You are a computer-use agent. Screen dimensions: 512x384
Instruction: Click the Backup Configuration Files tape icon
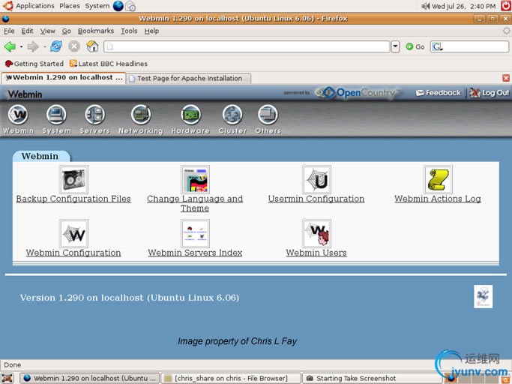73,179
